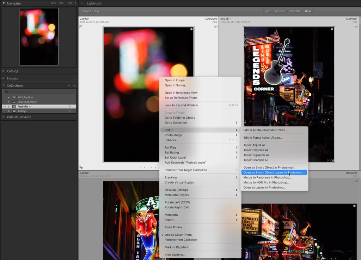Click the sync status icon on photo S00A9292
This screenshot has width=361, height=260.
click(x=216, y=27)
